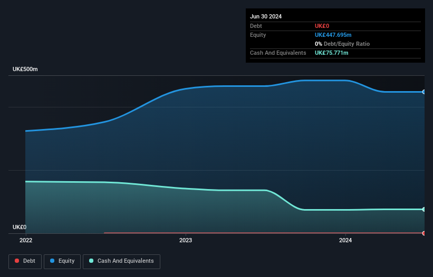433x277 pixels.
Task: Click the Cash And Equivalents tooltip row label
Action: 278,53
